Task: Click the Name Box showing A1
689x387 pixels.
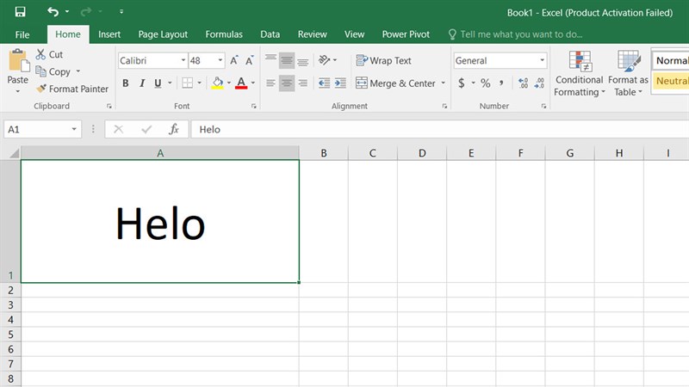Action: (x=42, y=130)
